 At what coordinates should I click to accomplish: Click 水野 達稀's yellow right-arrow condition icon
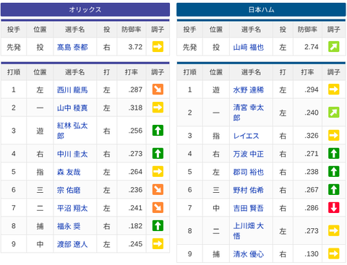(x=334, y=90)
